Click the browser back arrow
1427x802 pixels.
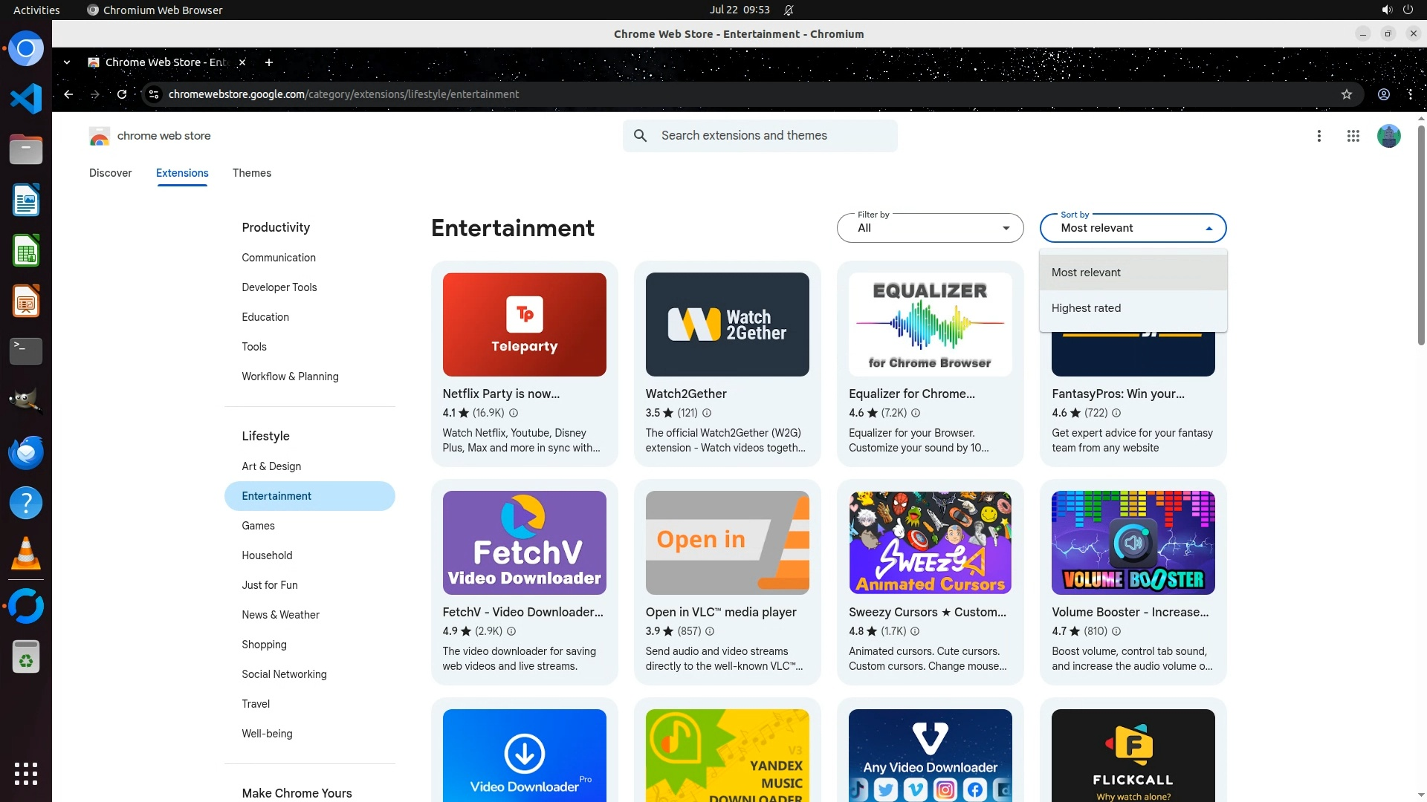point(68,94)
